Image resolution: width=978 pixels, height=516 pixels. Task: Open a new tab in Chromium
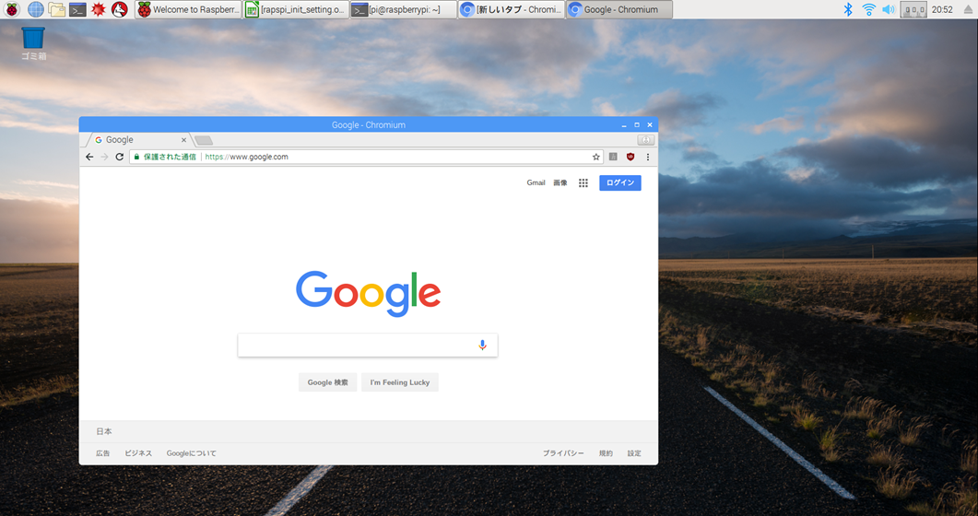(x=204, y=140)
